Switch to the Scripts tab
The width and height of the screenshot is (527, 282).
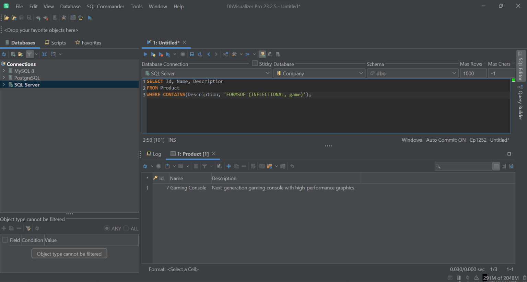(x=55, y=43)
